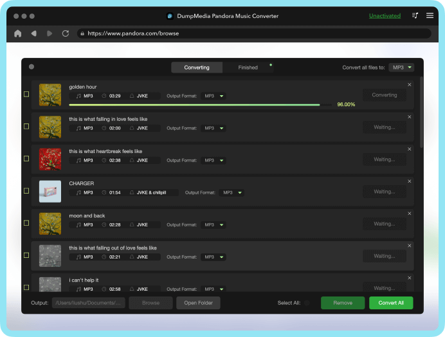Tick the moon and back checkbox
Viewport: 445px width, 337px height.
point(26,223)
